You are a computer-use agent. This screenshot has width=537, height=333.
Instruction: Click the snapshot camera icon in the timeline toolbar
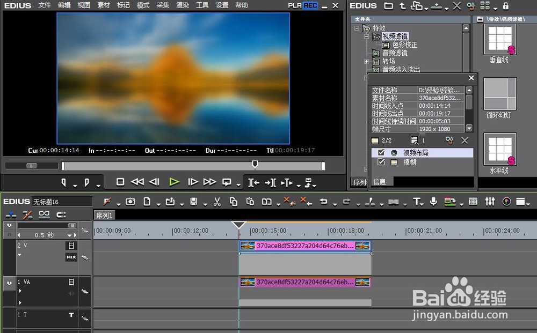coord(130,202)
